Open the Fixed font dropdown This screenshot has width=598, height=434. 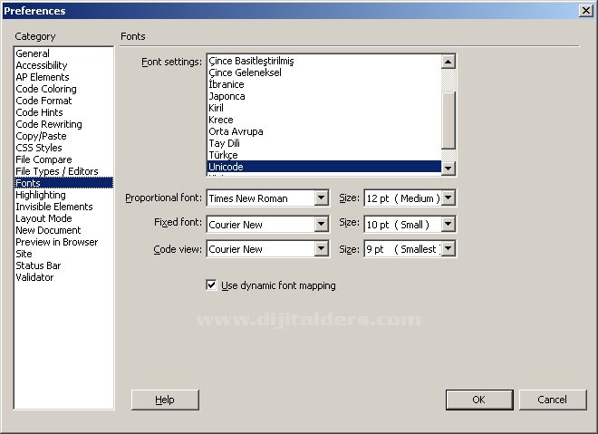(321, 224)
